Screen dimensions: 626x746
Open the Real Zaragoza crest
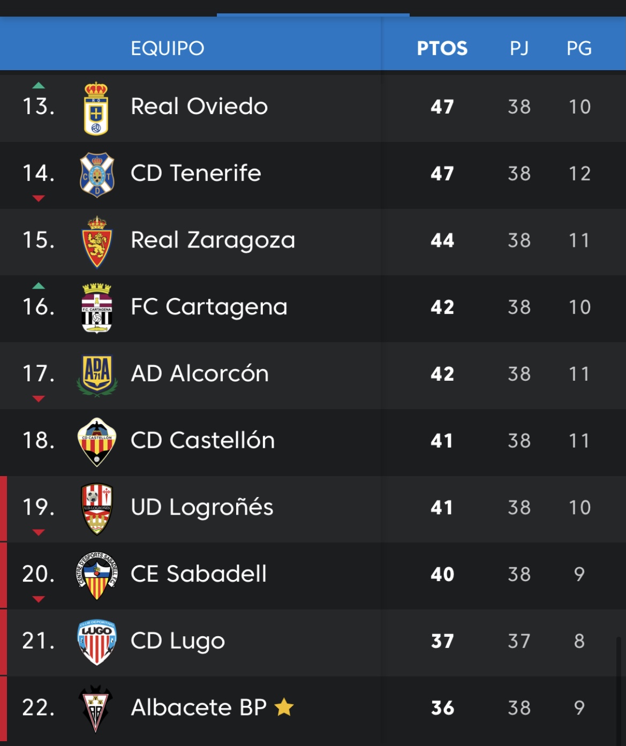pyautogui.click(x=97, y=242)
